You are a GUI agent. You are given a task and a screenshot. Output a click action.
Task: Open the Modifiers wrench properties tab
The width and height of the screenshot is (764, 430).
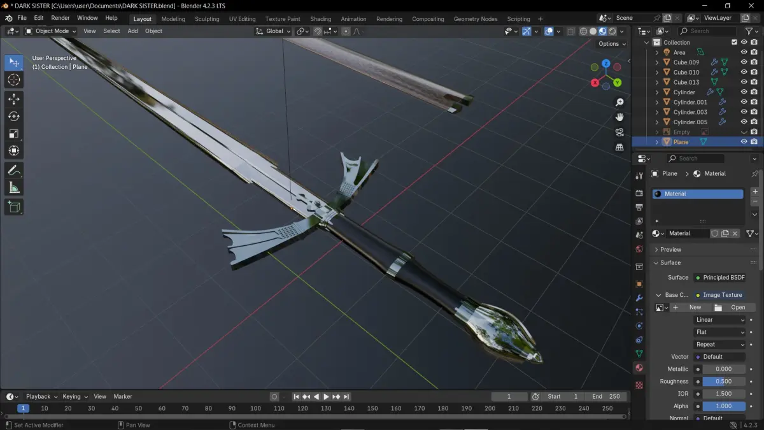[639, 298]
